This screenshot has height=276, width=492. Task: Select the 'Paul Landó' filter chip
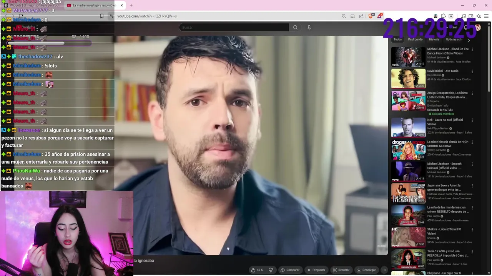click(x=415, y=39)
